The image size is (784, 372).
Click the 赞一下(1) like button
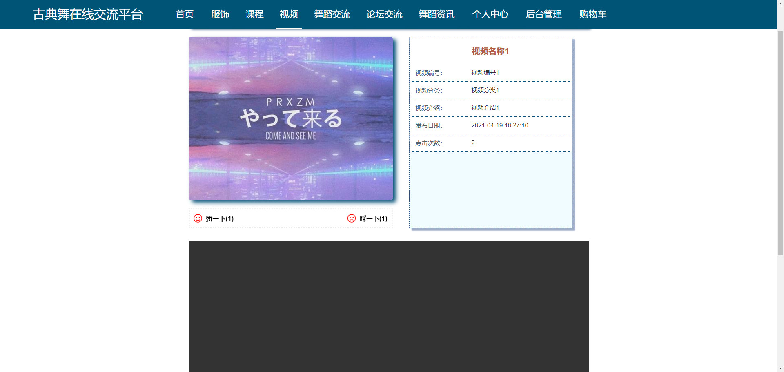214,218
